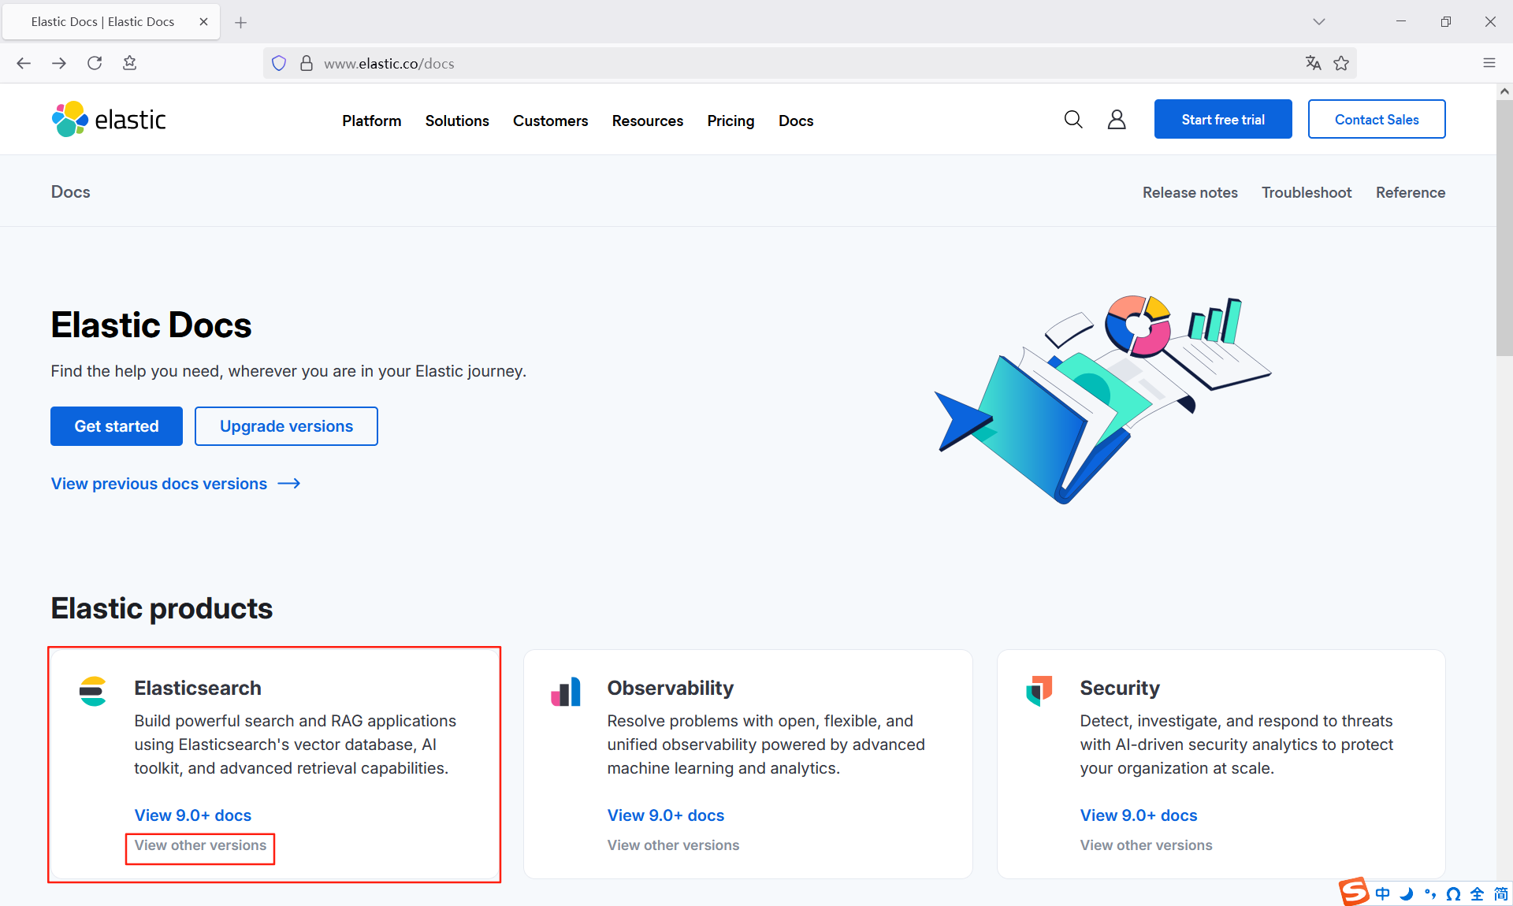This screenshot has width=1513, height=906.
Task: Toggle Chinese/English input on the Sogou bar
Action: coord(1382,893)
